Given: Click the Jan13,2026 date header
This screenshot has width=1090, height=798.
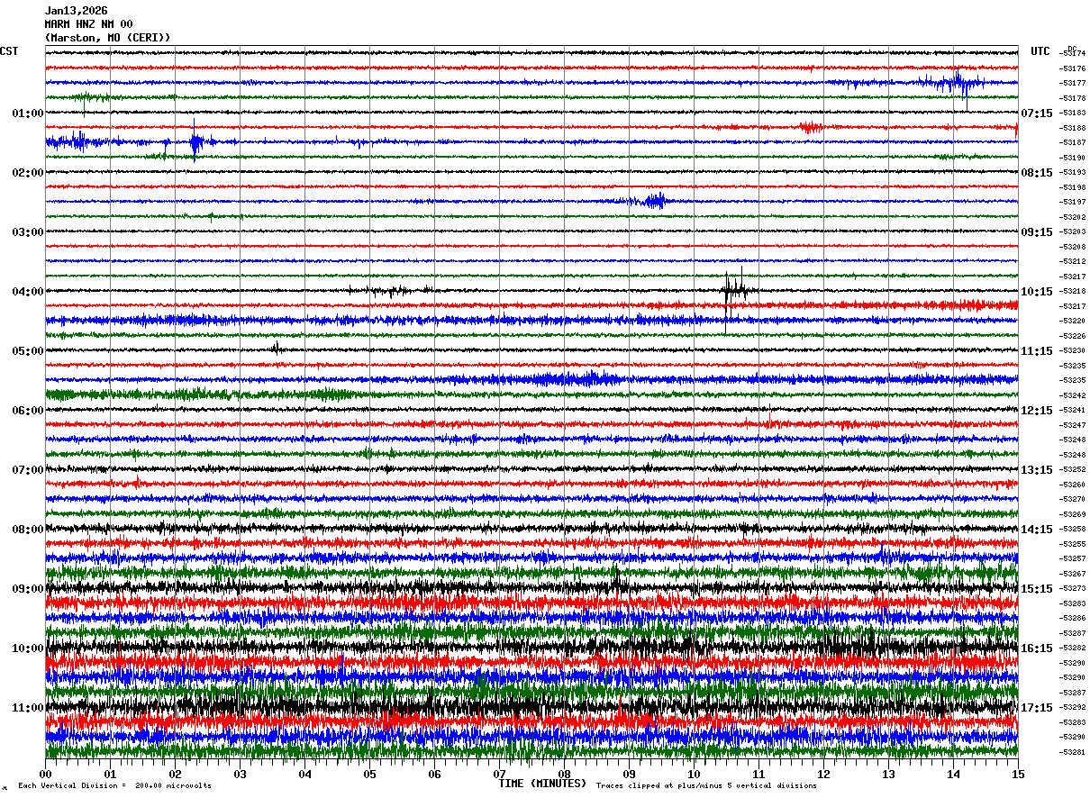Looking at the screenshot, I should click(76, 11).
